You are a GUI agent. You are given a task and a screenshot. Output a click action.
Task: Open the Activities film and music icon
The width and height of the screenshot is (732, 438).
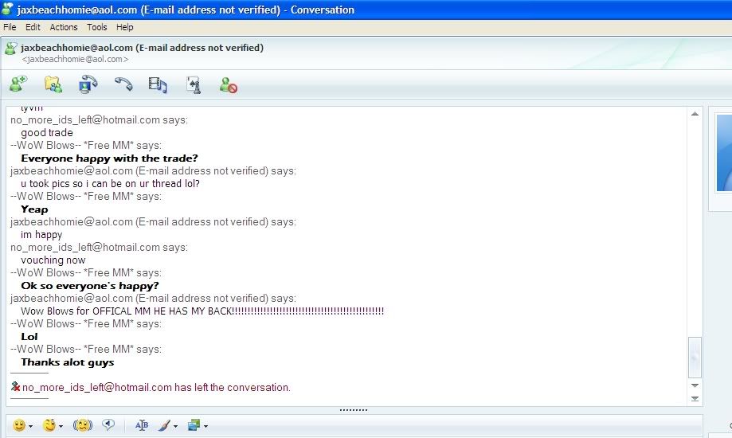(x=158, y=85)
